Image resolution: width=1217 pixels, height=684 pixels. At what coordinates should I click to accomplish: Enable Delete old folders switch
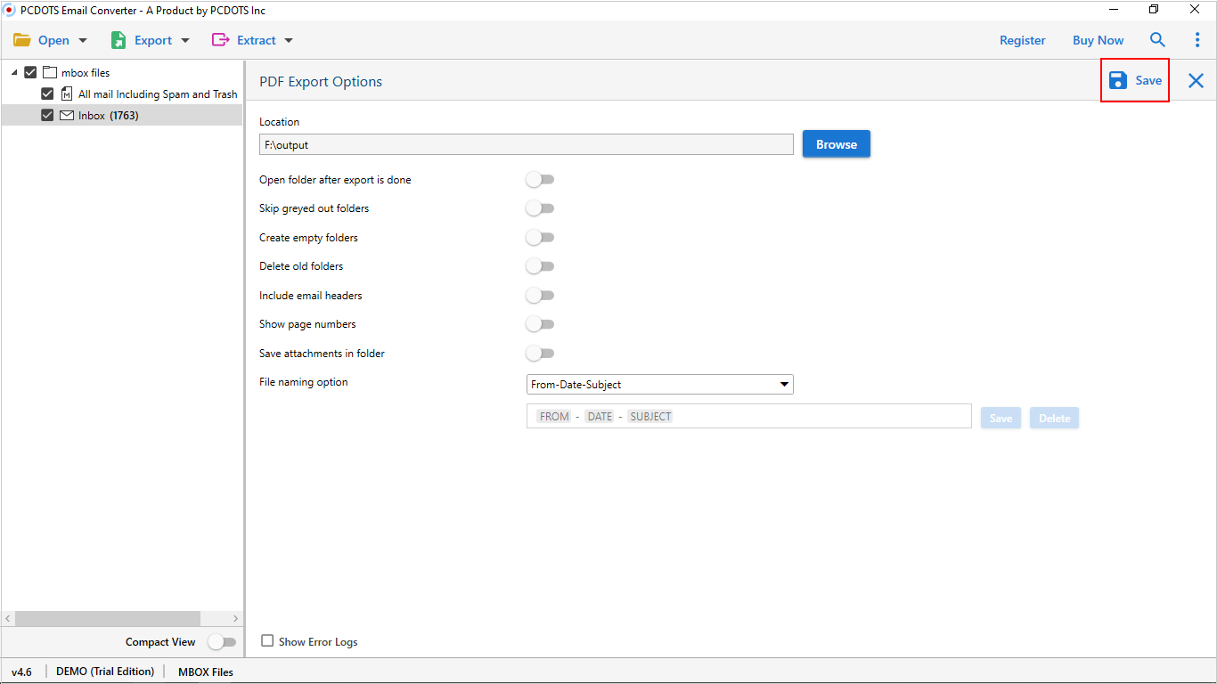[x=540, y=266]
